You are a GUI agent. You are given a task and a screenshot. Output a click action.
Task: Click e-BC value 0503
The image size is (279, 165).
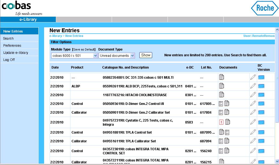pos(189,122)
